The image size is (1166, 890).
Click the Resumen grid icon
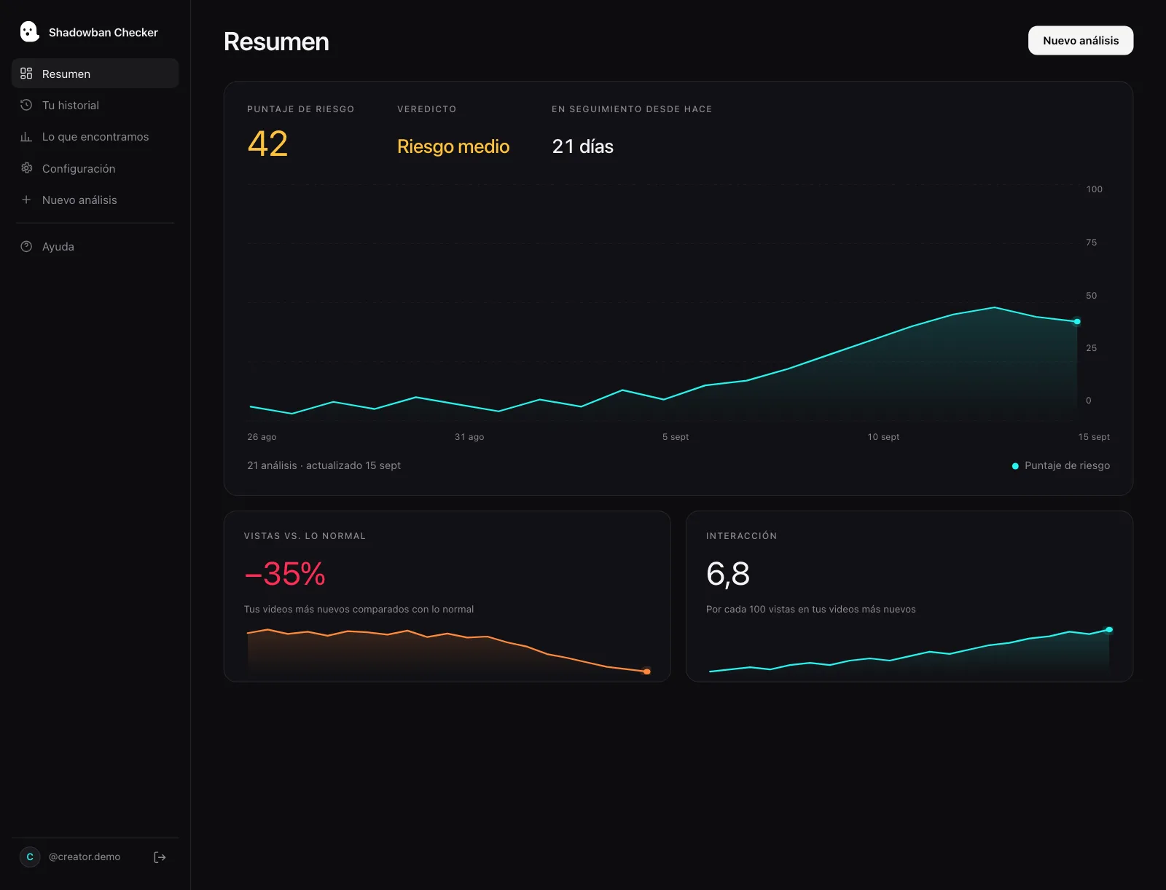26,74
